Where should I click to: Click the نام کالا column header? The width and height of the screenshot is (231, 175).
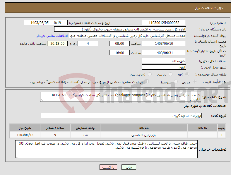point(144,128)
